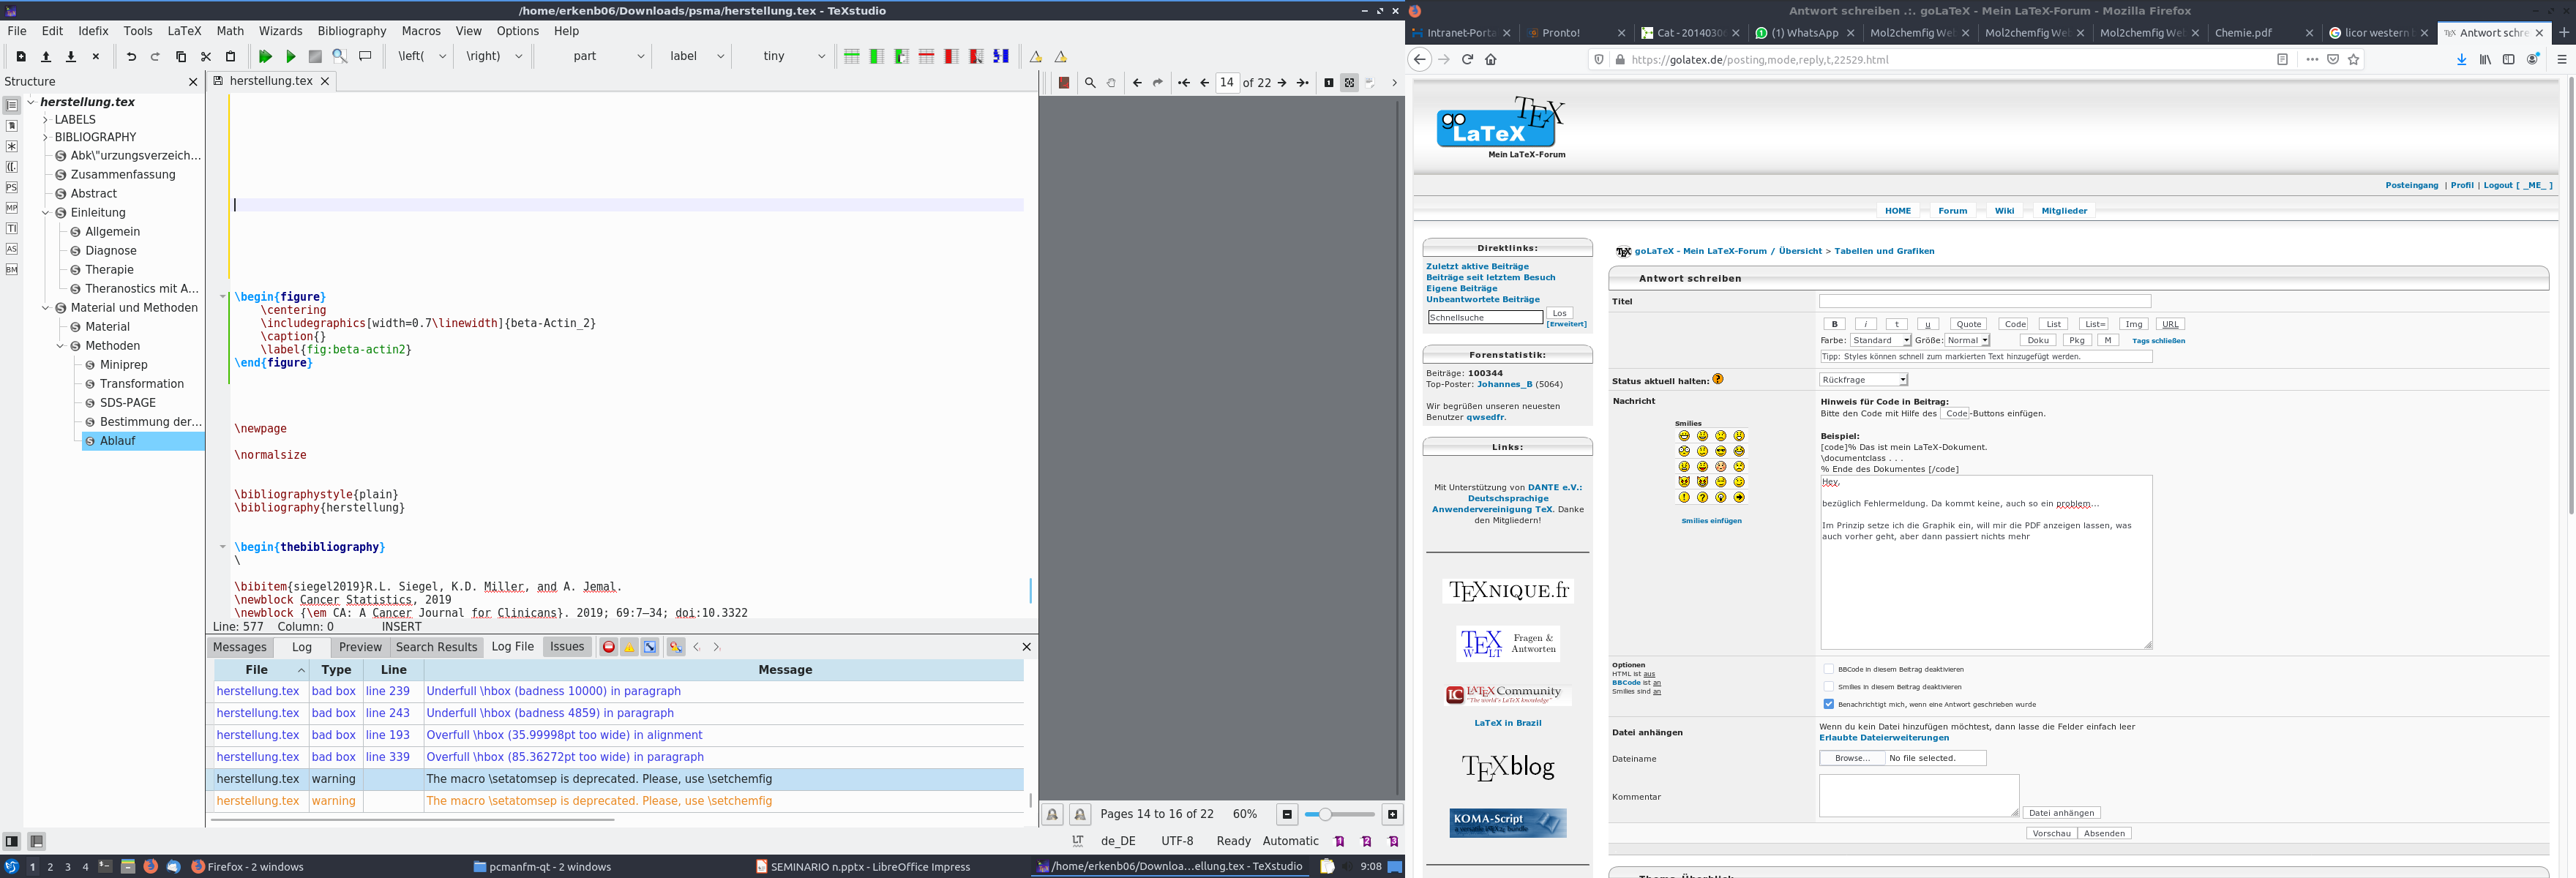Click the Build & View double-arrow icon
This screenshot has width=2576, height=878.
(x=265, y=57)
